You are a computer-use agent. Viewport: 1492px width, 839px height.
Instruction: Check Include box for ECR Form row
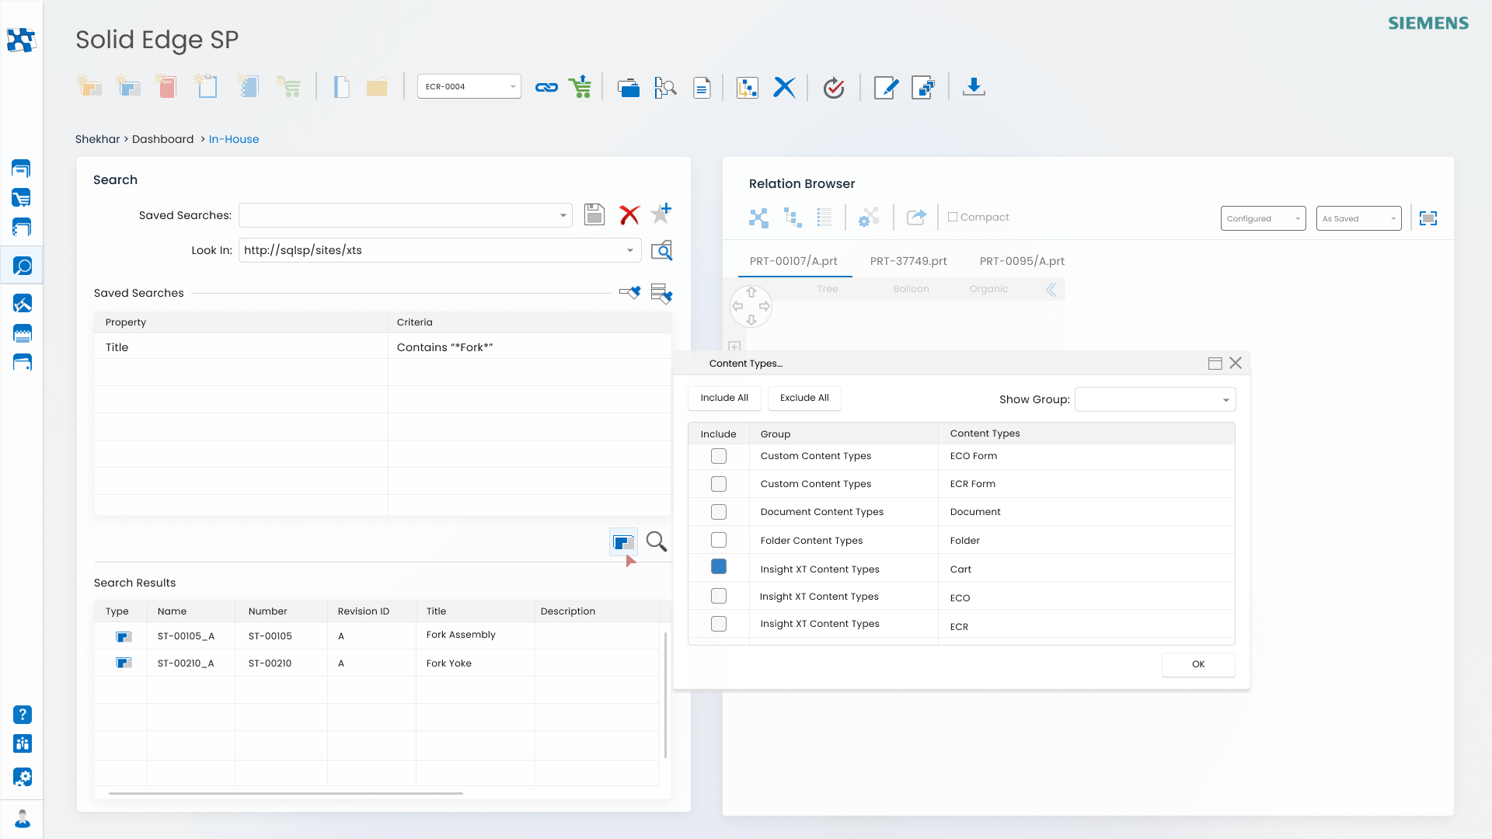(719, 484)
